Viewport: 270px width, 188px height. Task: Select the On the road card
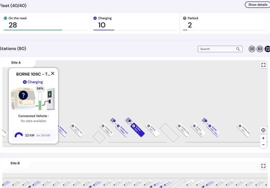click(x=45, y=24)
